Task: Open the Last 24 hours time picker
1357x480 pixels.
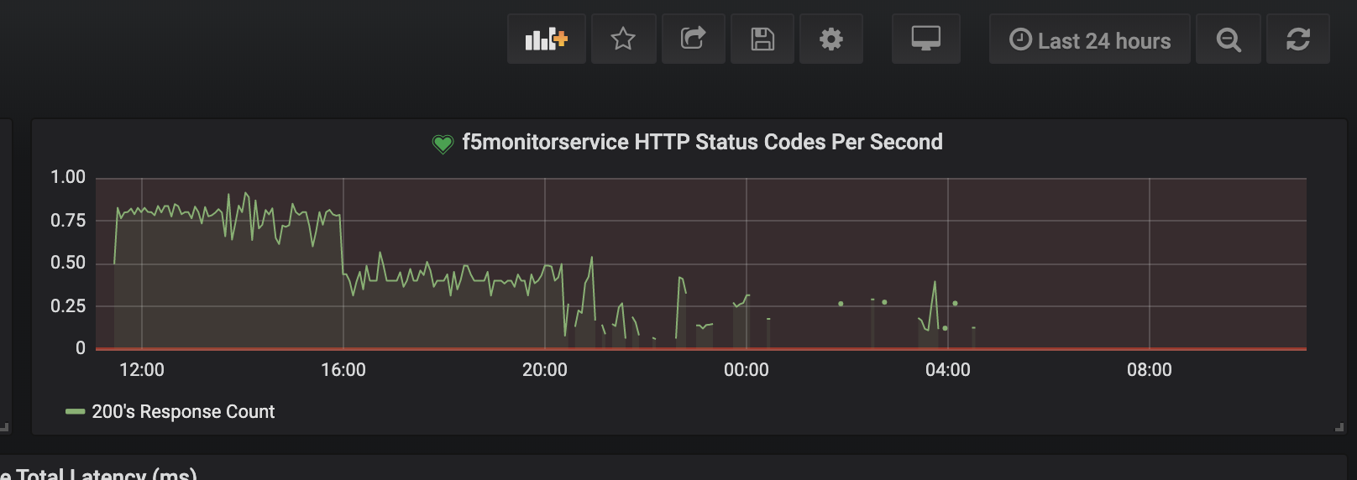Action: pos(1089,39)
